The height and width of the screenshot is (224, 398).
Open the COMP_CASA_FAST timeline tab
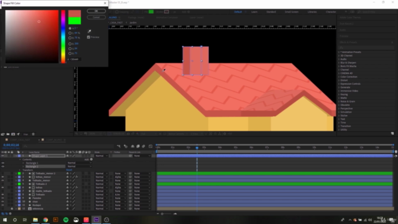tap(20, 139)
